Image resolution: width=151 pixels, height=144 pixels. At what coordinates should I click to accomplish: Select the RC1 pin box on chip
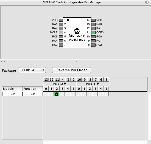(93, 41)
